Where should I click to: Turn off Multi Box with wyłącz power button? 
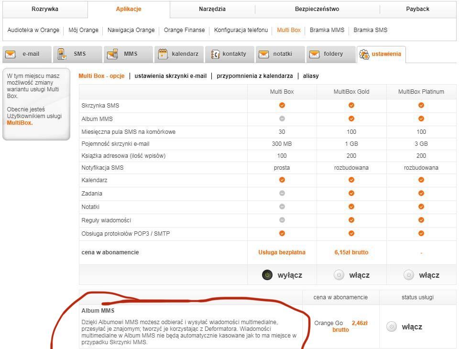coord(267,275)
